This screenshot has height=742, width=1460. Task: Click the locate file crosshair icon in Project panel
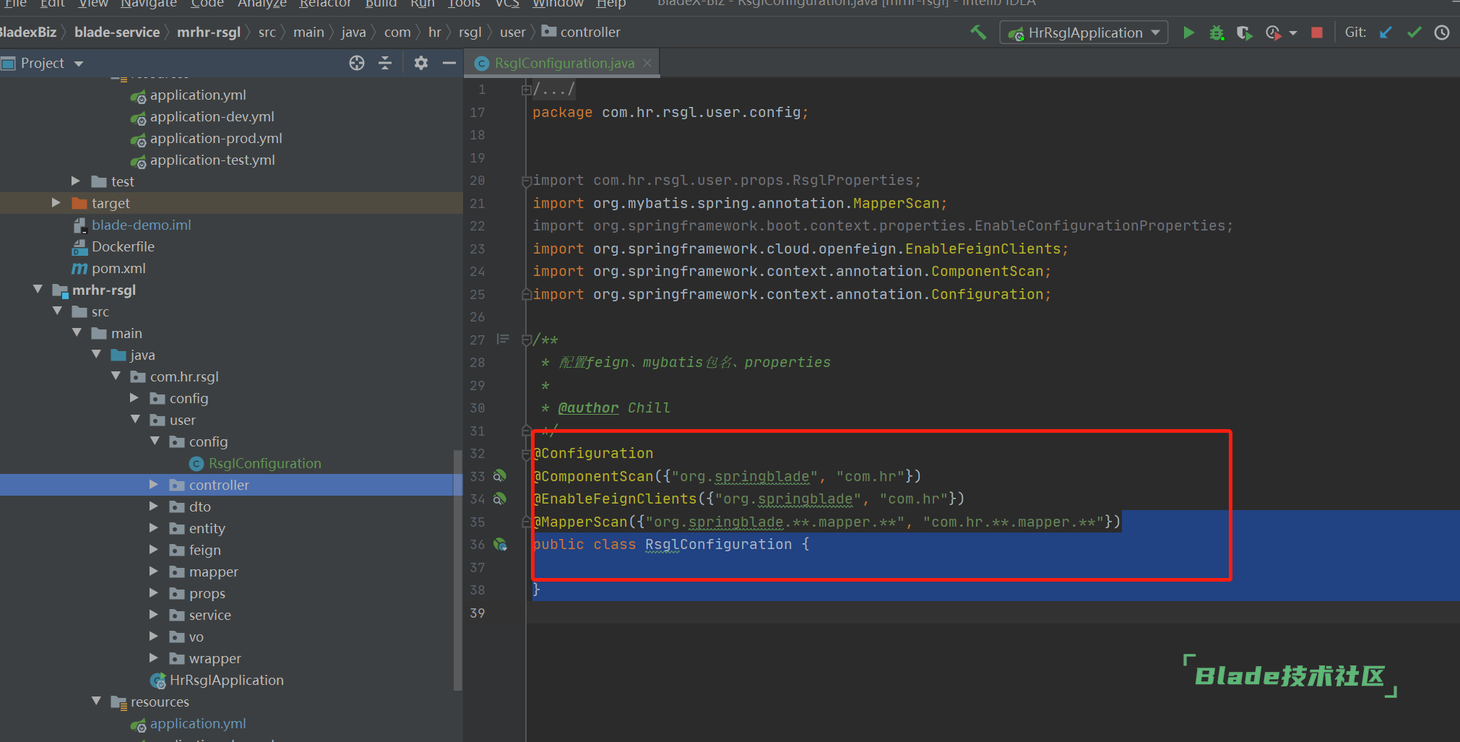357,63
